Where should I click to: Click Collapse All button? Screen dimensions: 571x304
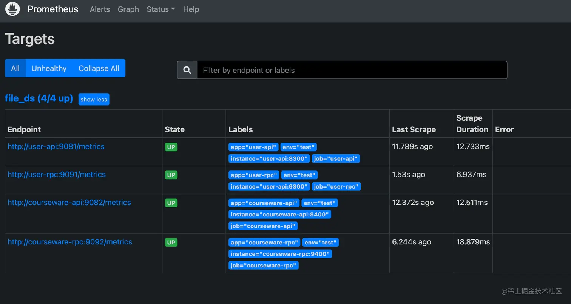[99, 68]
